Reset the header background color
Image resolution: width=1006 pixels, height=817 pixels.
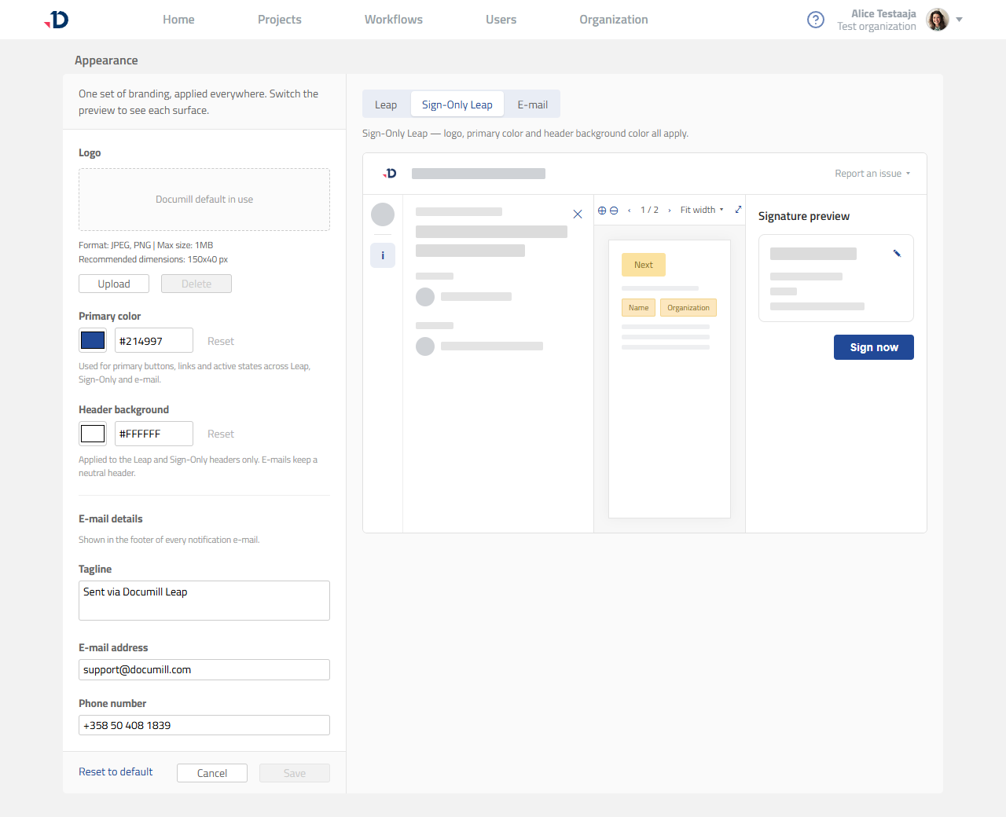pos(221,434)
